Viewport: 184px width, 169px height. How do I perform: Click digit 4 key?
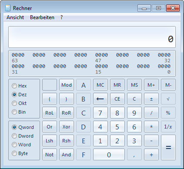(x=100, y=127)
